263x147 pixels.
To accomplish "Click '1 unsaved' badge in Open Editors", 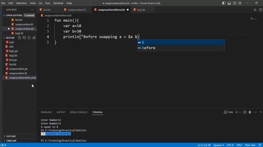I will pos(29,16).
